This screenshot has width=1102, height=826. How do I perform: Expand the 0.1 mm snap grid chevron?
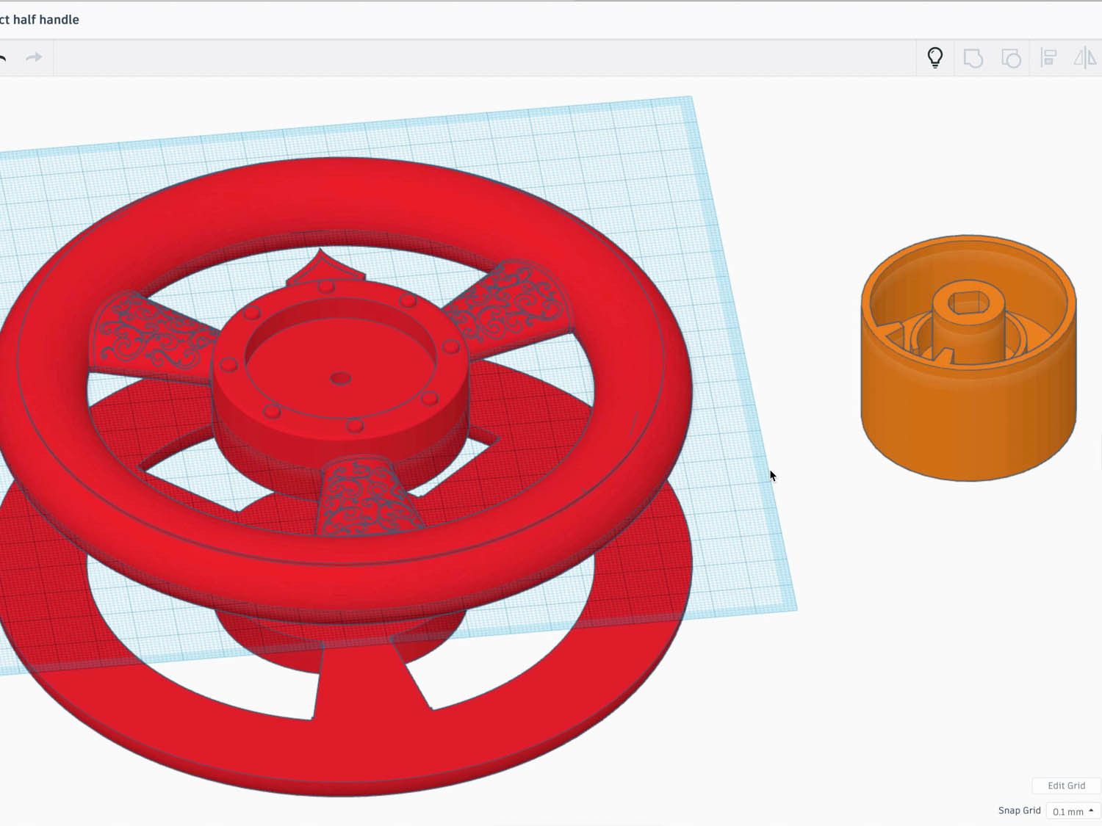click(1092, 811)
